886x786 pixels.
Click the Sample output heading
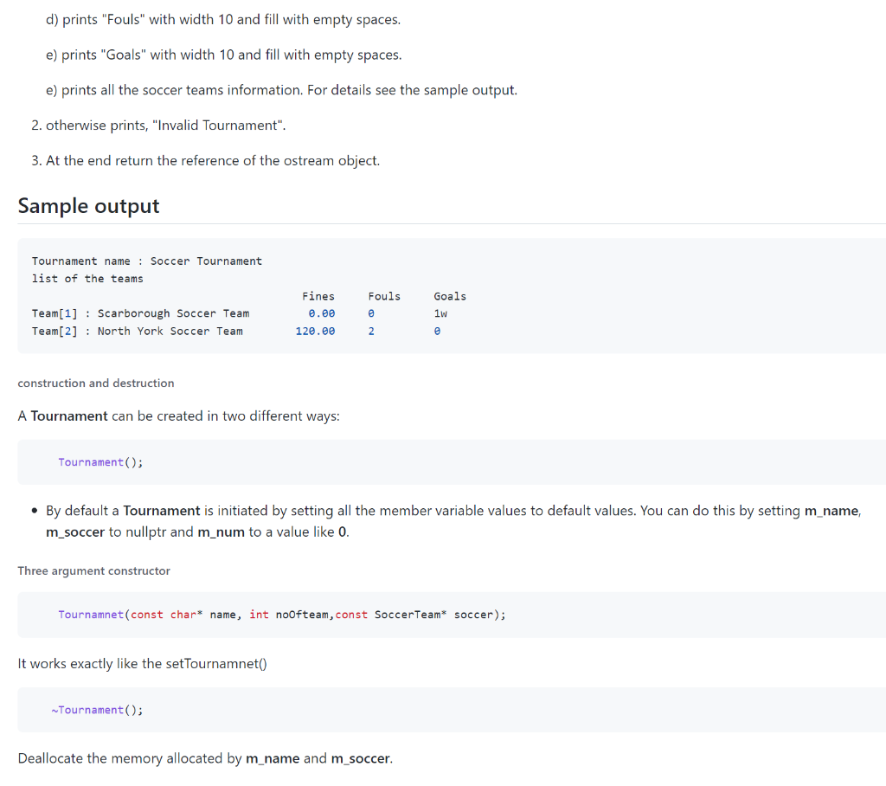[88, 206]
